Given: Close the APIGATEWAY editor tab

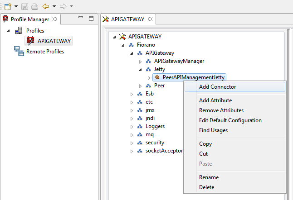Looking at the screenshot, I should pos(150,19).
